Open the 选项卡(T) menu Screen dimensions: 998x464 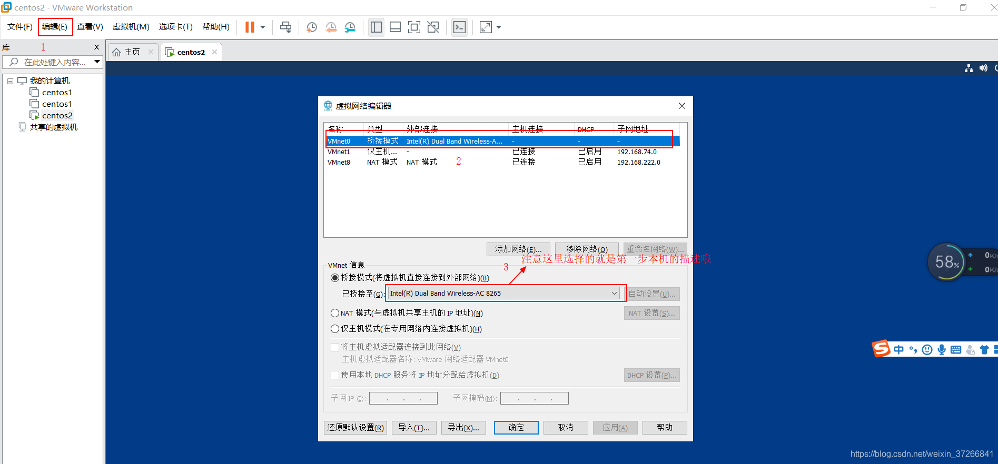(x=176, y=27)
